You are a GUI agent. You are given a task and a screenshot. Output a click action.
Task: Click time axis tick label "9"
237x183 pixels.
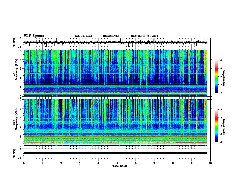pyautogui.click(x=192, y=163)
